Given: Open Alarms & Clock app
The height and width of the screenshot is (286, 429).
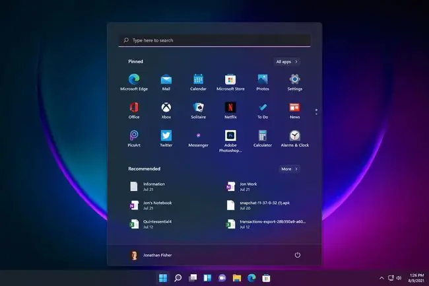Looking at the screenshot, I should tap(294, 139).
